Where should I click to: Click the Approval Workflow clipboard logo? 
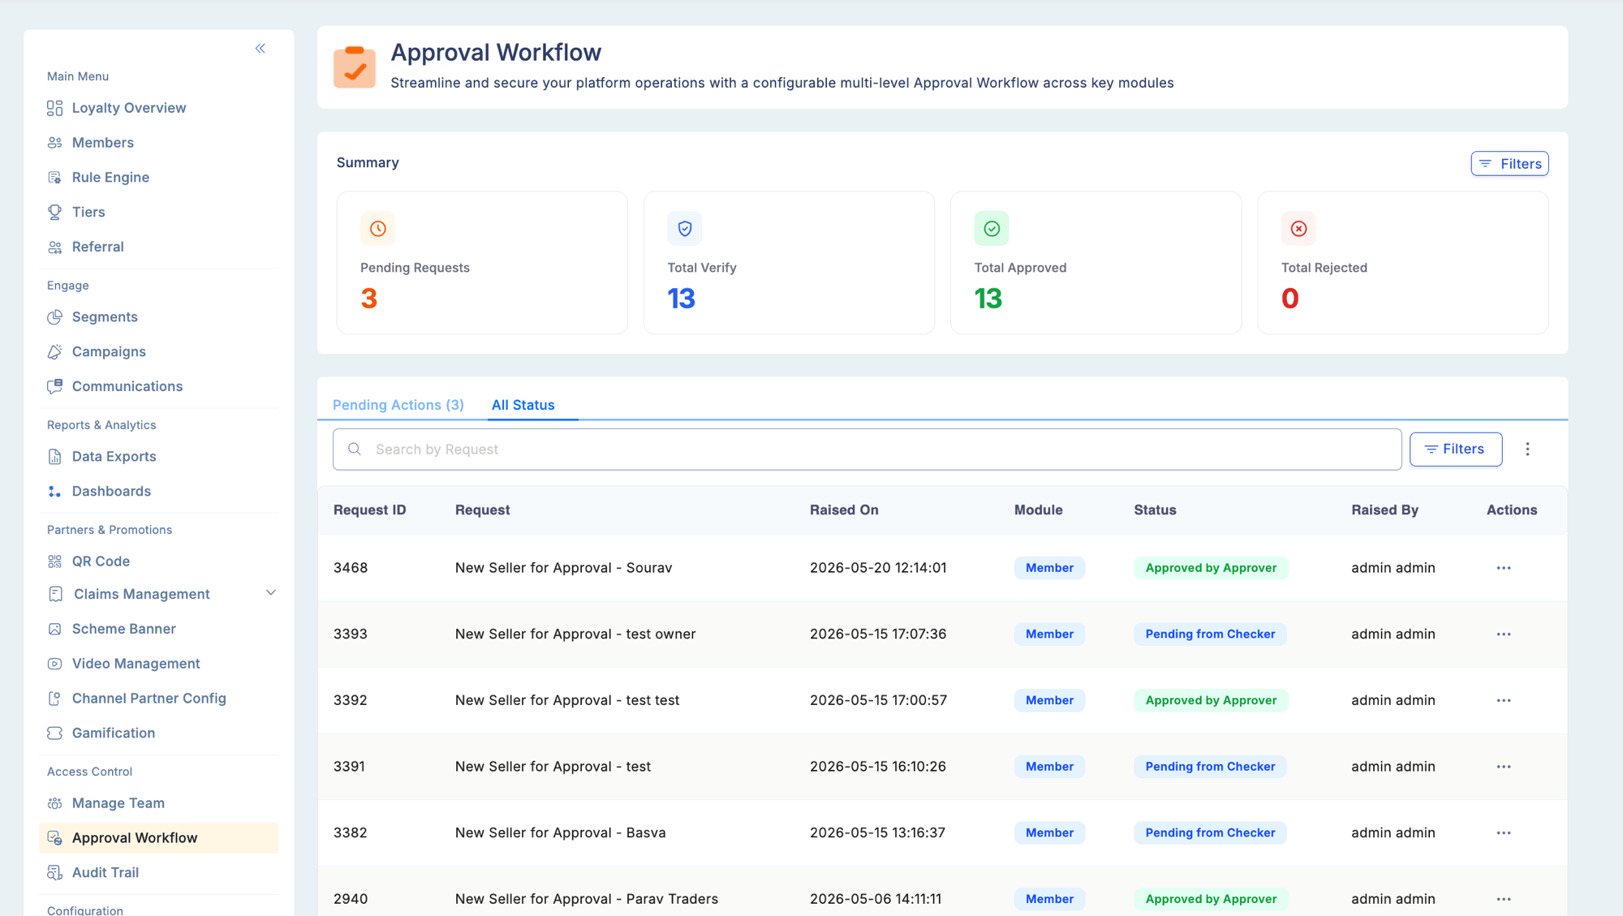tap(355, 67)
